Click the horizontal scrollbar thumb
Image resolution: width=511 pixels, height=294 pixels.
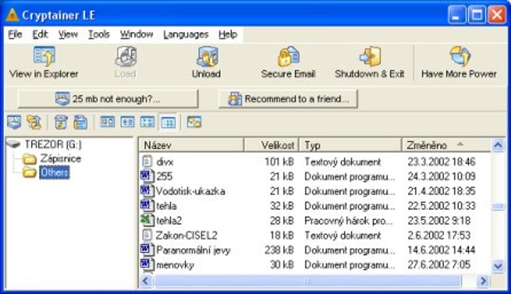point(308,281)
